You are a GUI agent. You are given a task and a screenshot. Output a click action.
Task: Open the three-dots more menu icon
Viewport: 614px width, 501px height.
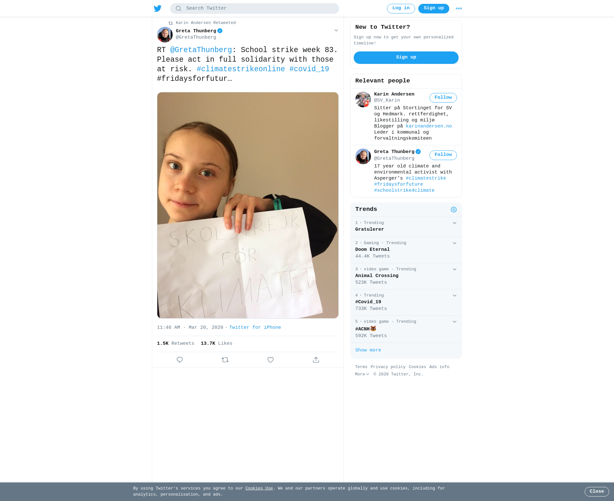(459, 9)
